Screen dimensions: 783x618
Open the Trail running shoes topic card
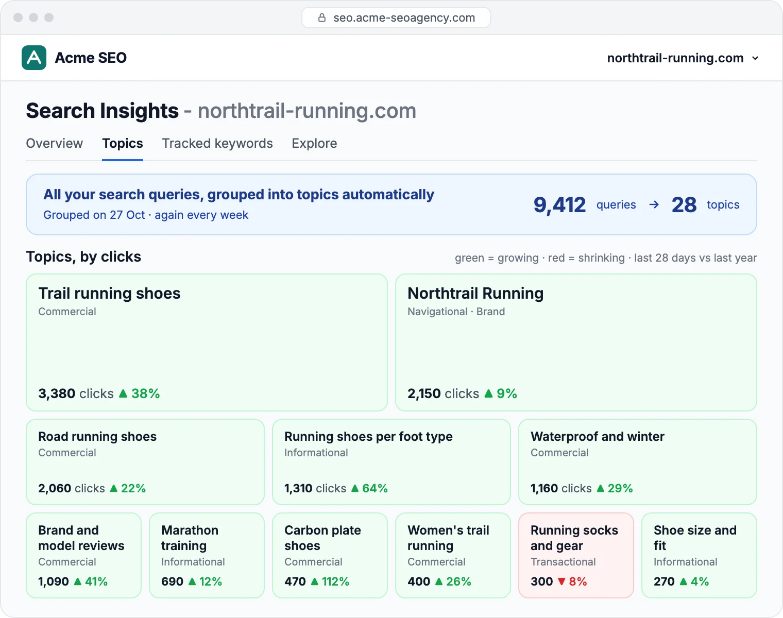(207, 342)
